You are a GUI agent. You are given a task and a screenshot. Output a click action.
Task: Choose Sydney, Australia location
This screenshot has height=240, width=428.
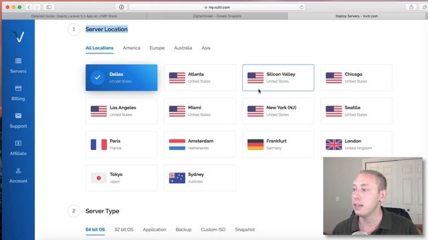(x=200, y=178)
